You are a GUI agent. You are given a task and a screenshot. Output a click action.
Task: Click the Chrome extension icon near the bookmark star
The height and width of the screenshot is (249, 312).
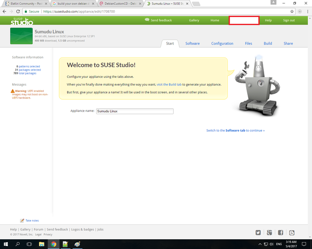point(300,12)
